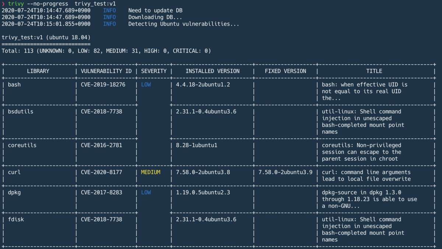Click the curl library name

click(14, 172)
